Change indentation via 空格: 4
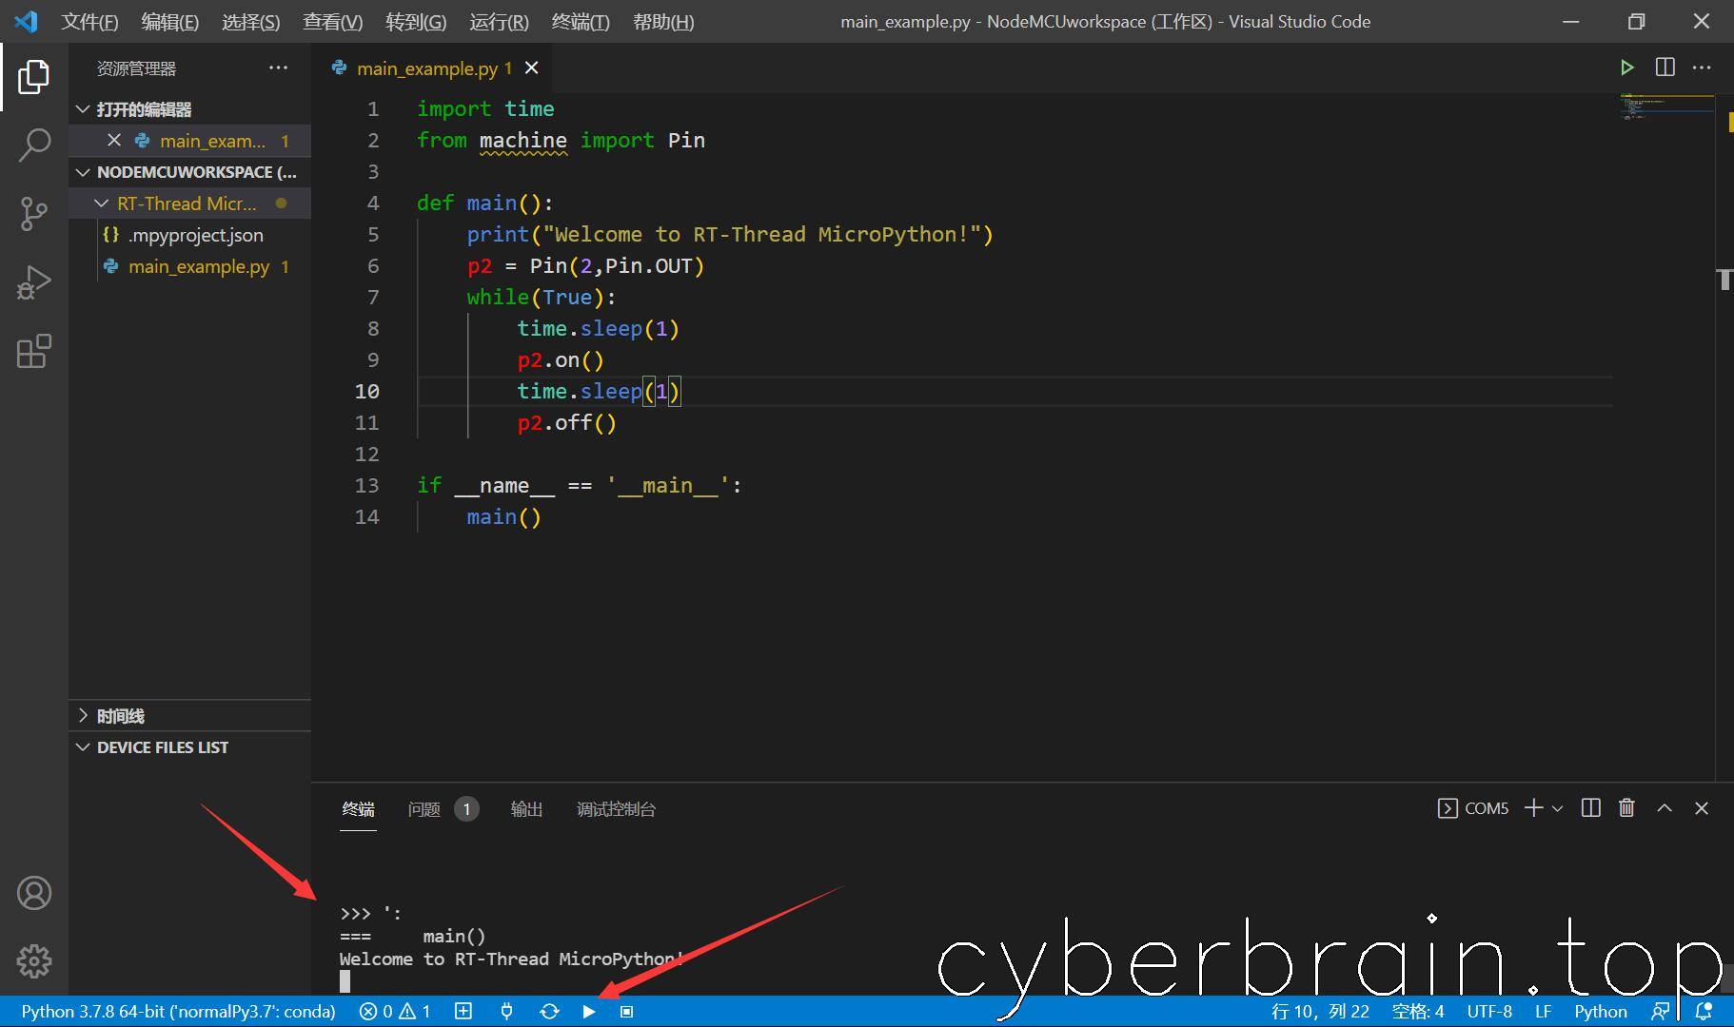This screenshot has width=1734, height=1027. coord(1418,1011)
